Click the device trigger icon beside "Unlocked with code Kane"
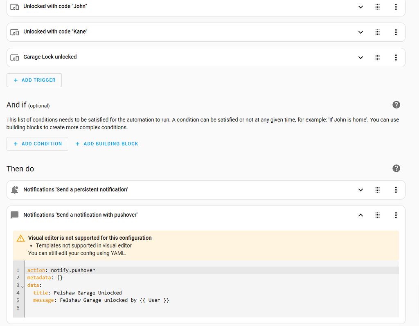The image size is (419, 326). [15, 32]
